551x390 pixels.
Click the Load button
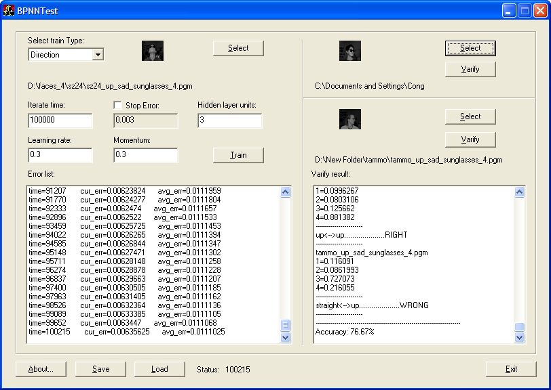coord(159,369)
